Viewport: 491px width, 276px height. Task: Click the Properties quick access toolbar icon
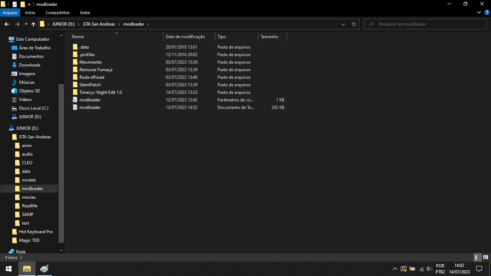pyautogui.click(x=15, y=4)
